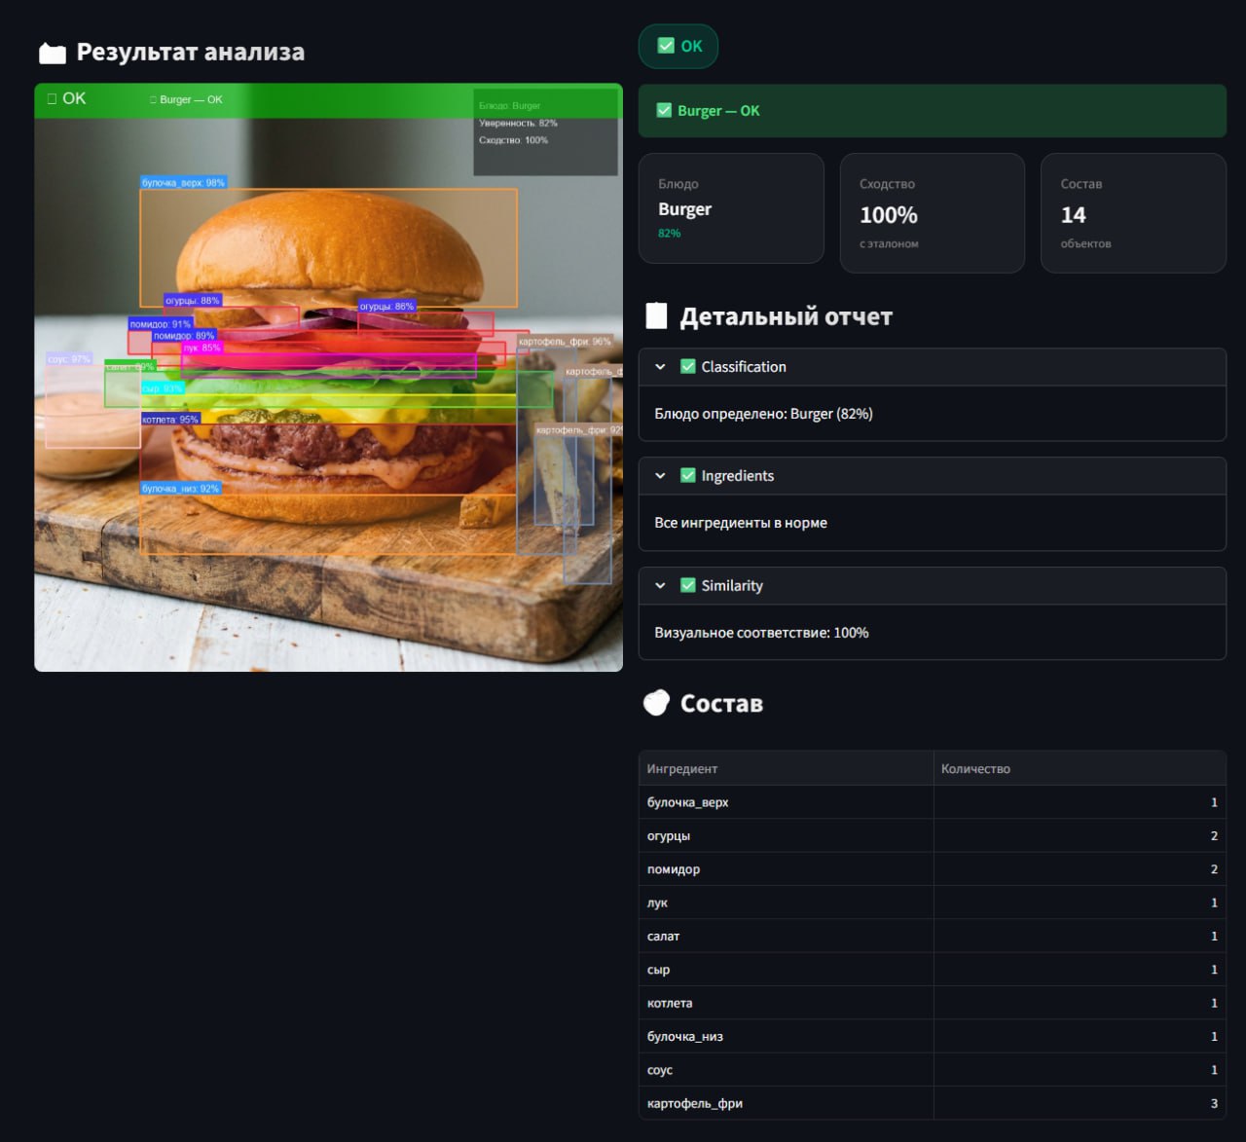Click the garlic icon beside Состав heading
1246x1142 pixels.
[657, 703]
